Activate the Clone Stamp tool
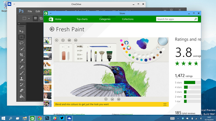216x121 pixels. [x=22, y=79]
